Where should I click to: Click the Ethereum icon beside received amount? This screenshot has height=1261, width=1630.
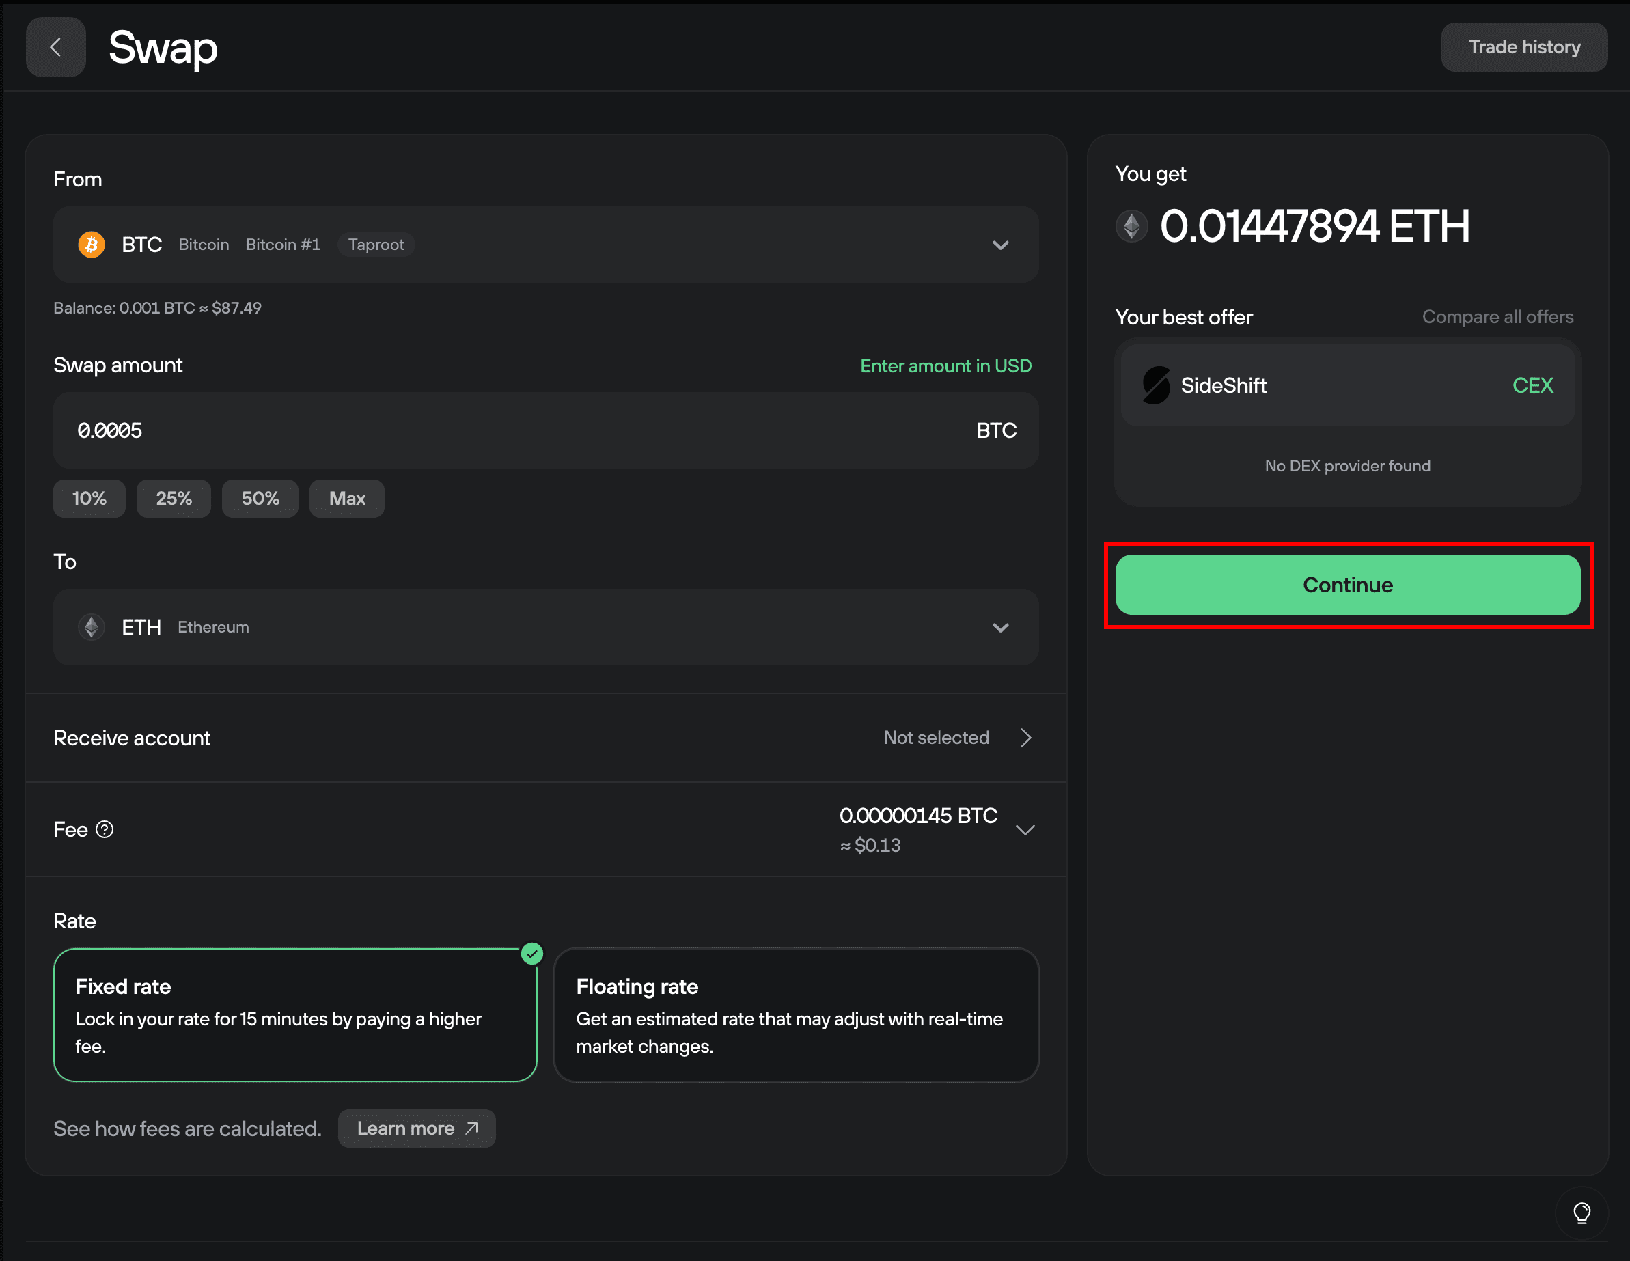pos(1131,226)
